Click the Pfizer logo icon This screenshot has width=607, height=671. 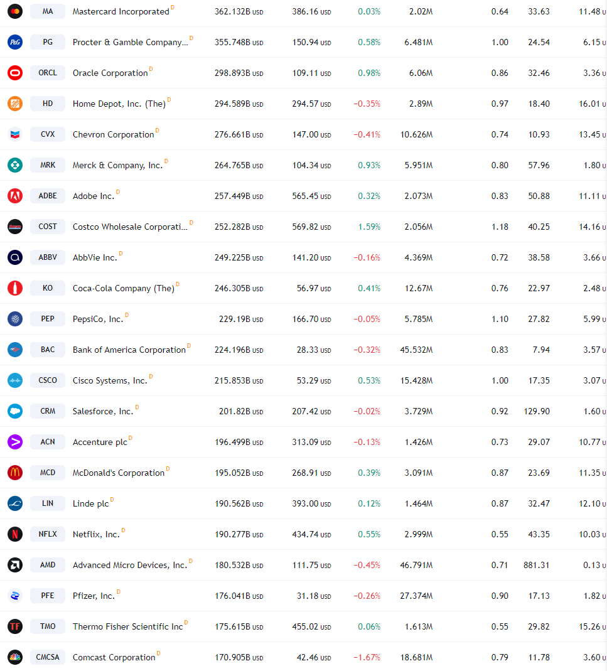pyautogui.click(x=15, y=596)
